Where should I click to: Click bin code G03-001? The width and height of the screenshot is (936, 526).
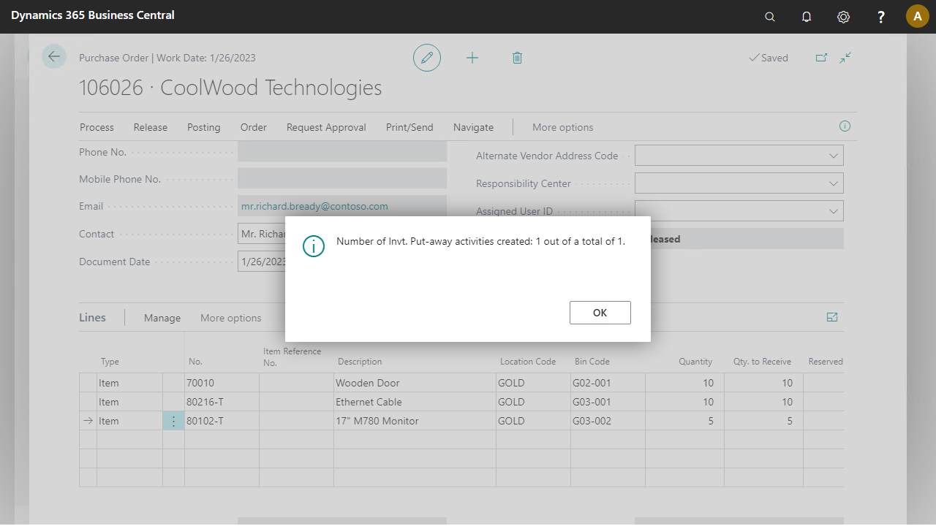pos(592,402)
